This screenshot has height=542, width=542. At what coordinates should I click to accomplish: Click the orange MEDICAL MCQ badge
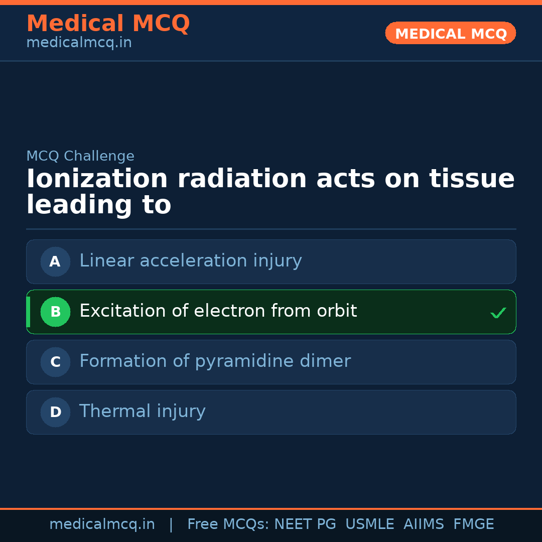(x=450, y=33)
